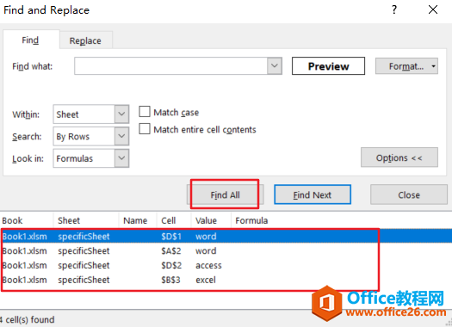
Task: Click the Preview format box
Action: click(328, 66)
